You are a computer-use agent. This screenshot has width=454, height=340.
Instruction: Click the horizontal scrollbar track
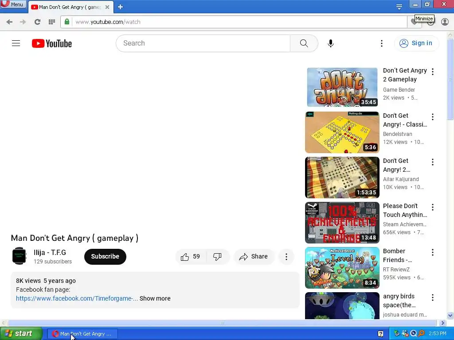pyautogui.click(x=222, y=323)
